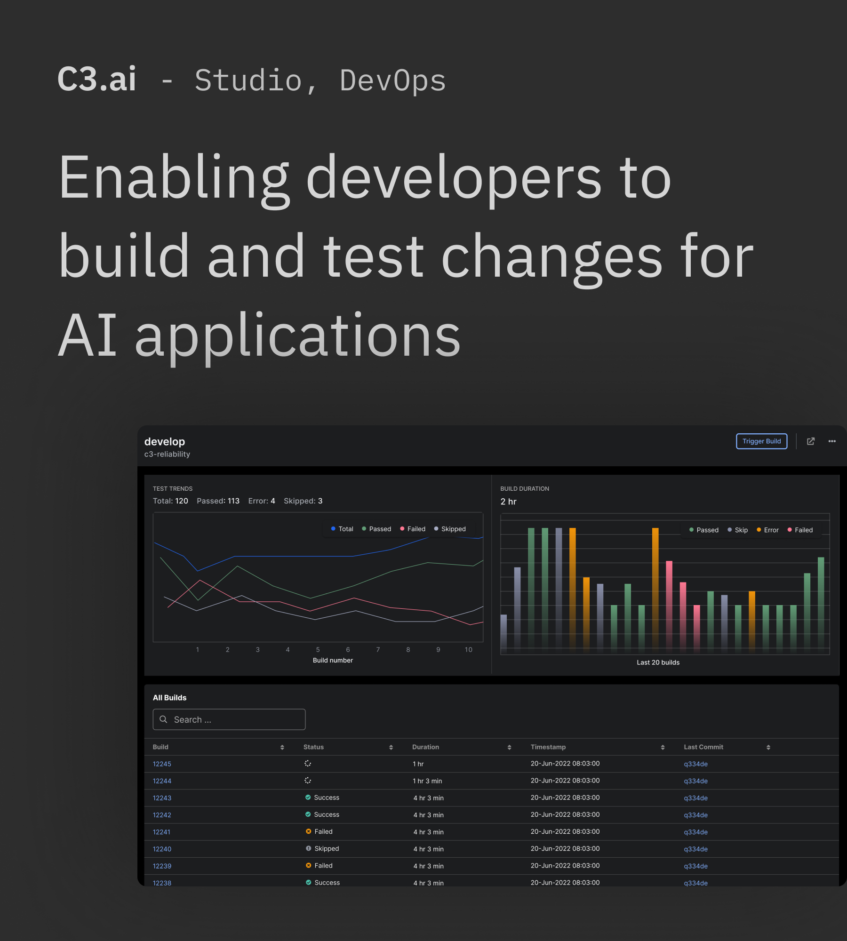This screenshot has width=847, height=941.
Task: Open build 12244 link
Action: point(162,781)
